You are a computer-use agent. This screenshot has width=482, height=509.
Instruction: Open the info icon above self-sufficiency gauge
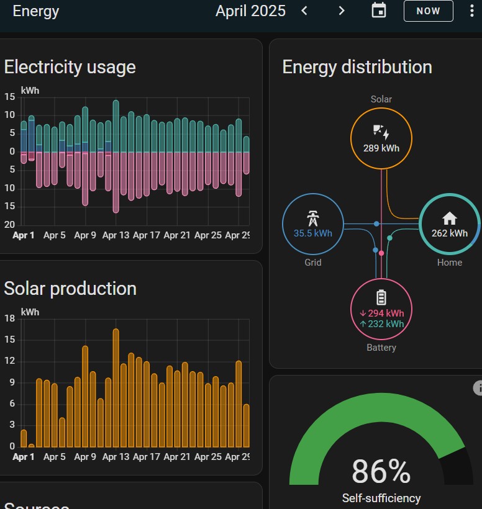coord(478,388)
